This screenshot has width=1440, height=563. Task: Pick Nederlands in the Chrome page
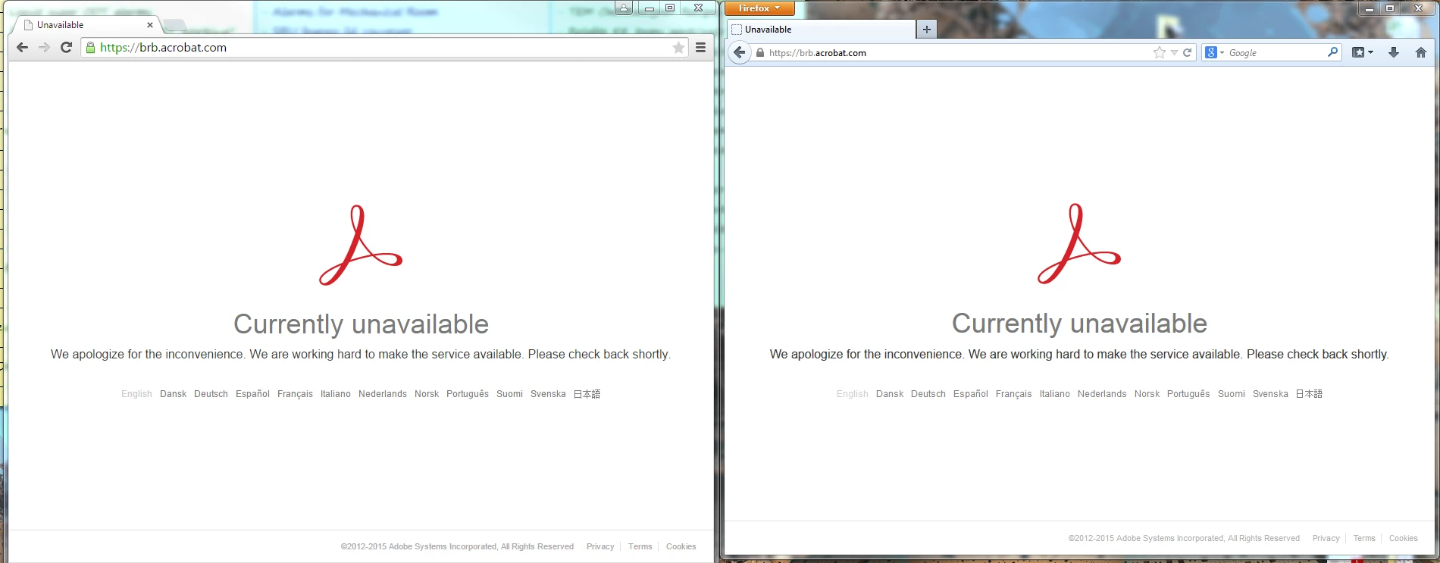pyautogui.click(x=383, y=394)
